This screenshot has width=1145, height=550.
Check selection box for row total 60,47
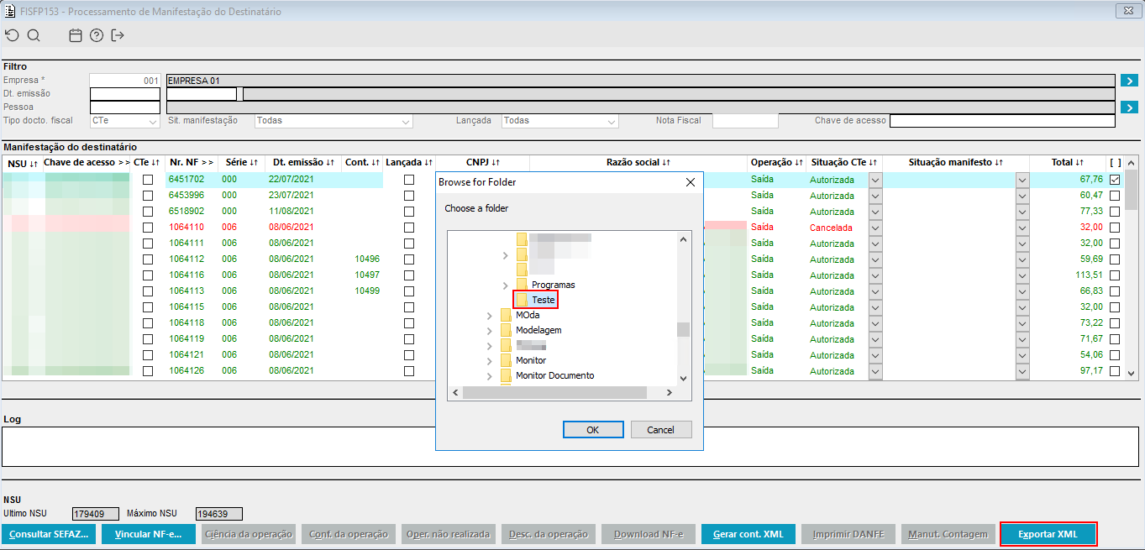pos(1115,196)
